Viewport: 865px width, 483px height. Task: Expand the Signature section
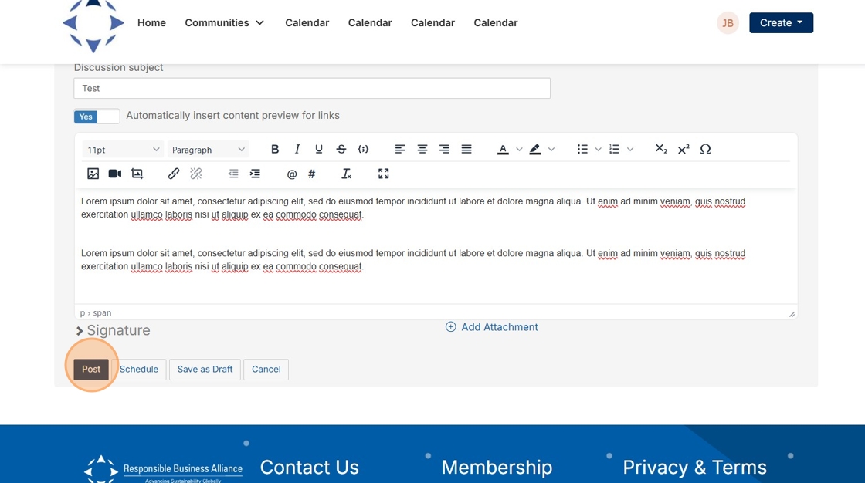(113, 330)
